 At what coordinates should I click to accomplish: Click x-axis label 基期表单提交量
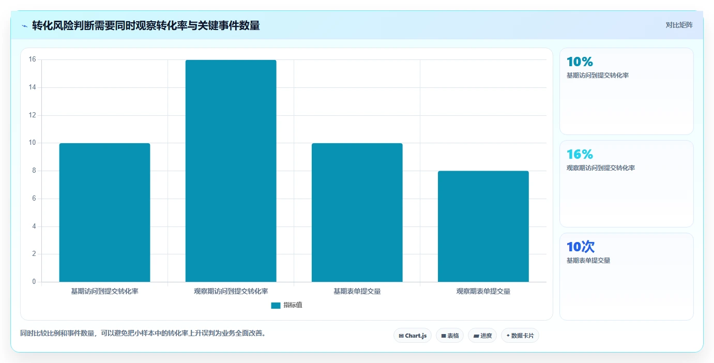pos(357,292)
